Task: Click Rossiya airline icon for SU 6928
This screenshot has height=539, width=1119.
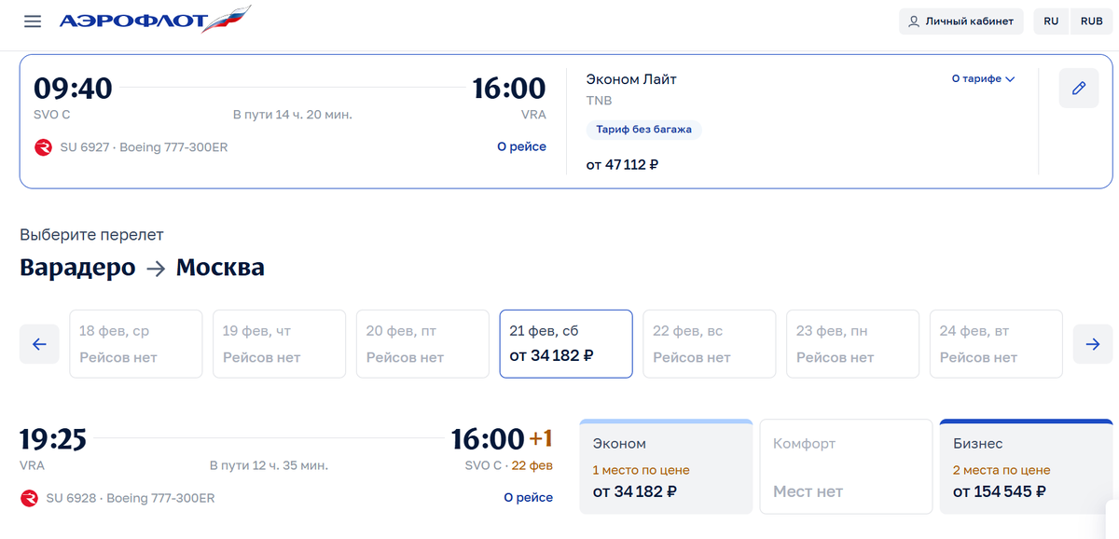Action: 30,498
